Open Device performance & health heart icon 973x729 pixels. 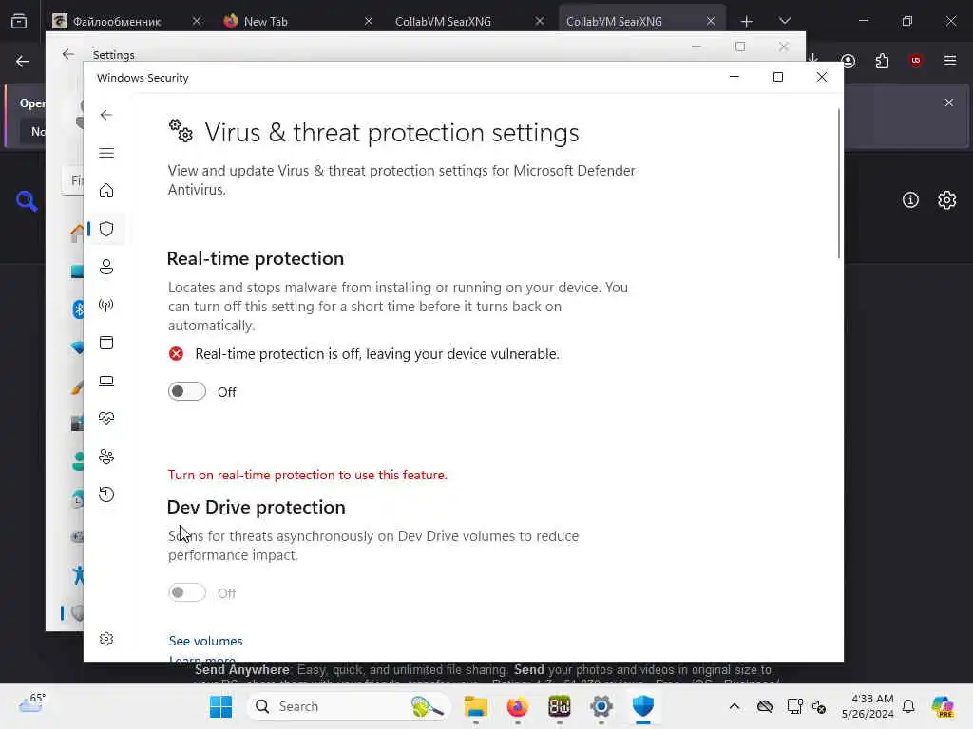106,419
